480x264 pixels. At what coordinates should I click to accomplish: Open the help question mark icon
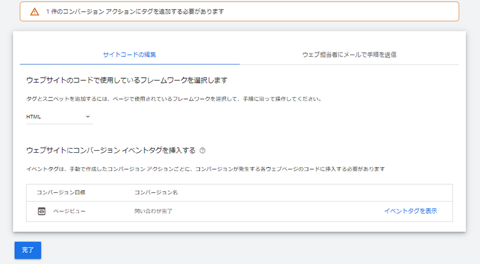click(x=202, y=150)
